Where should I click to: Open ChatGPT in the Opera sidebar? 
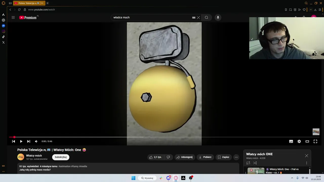tap(3, 20)
